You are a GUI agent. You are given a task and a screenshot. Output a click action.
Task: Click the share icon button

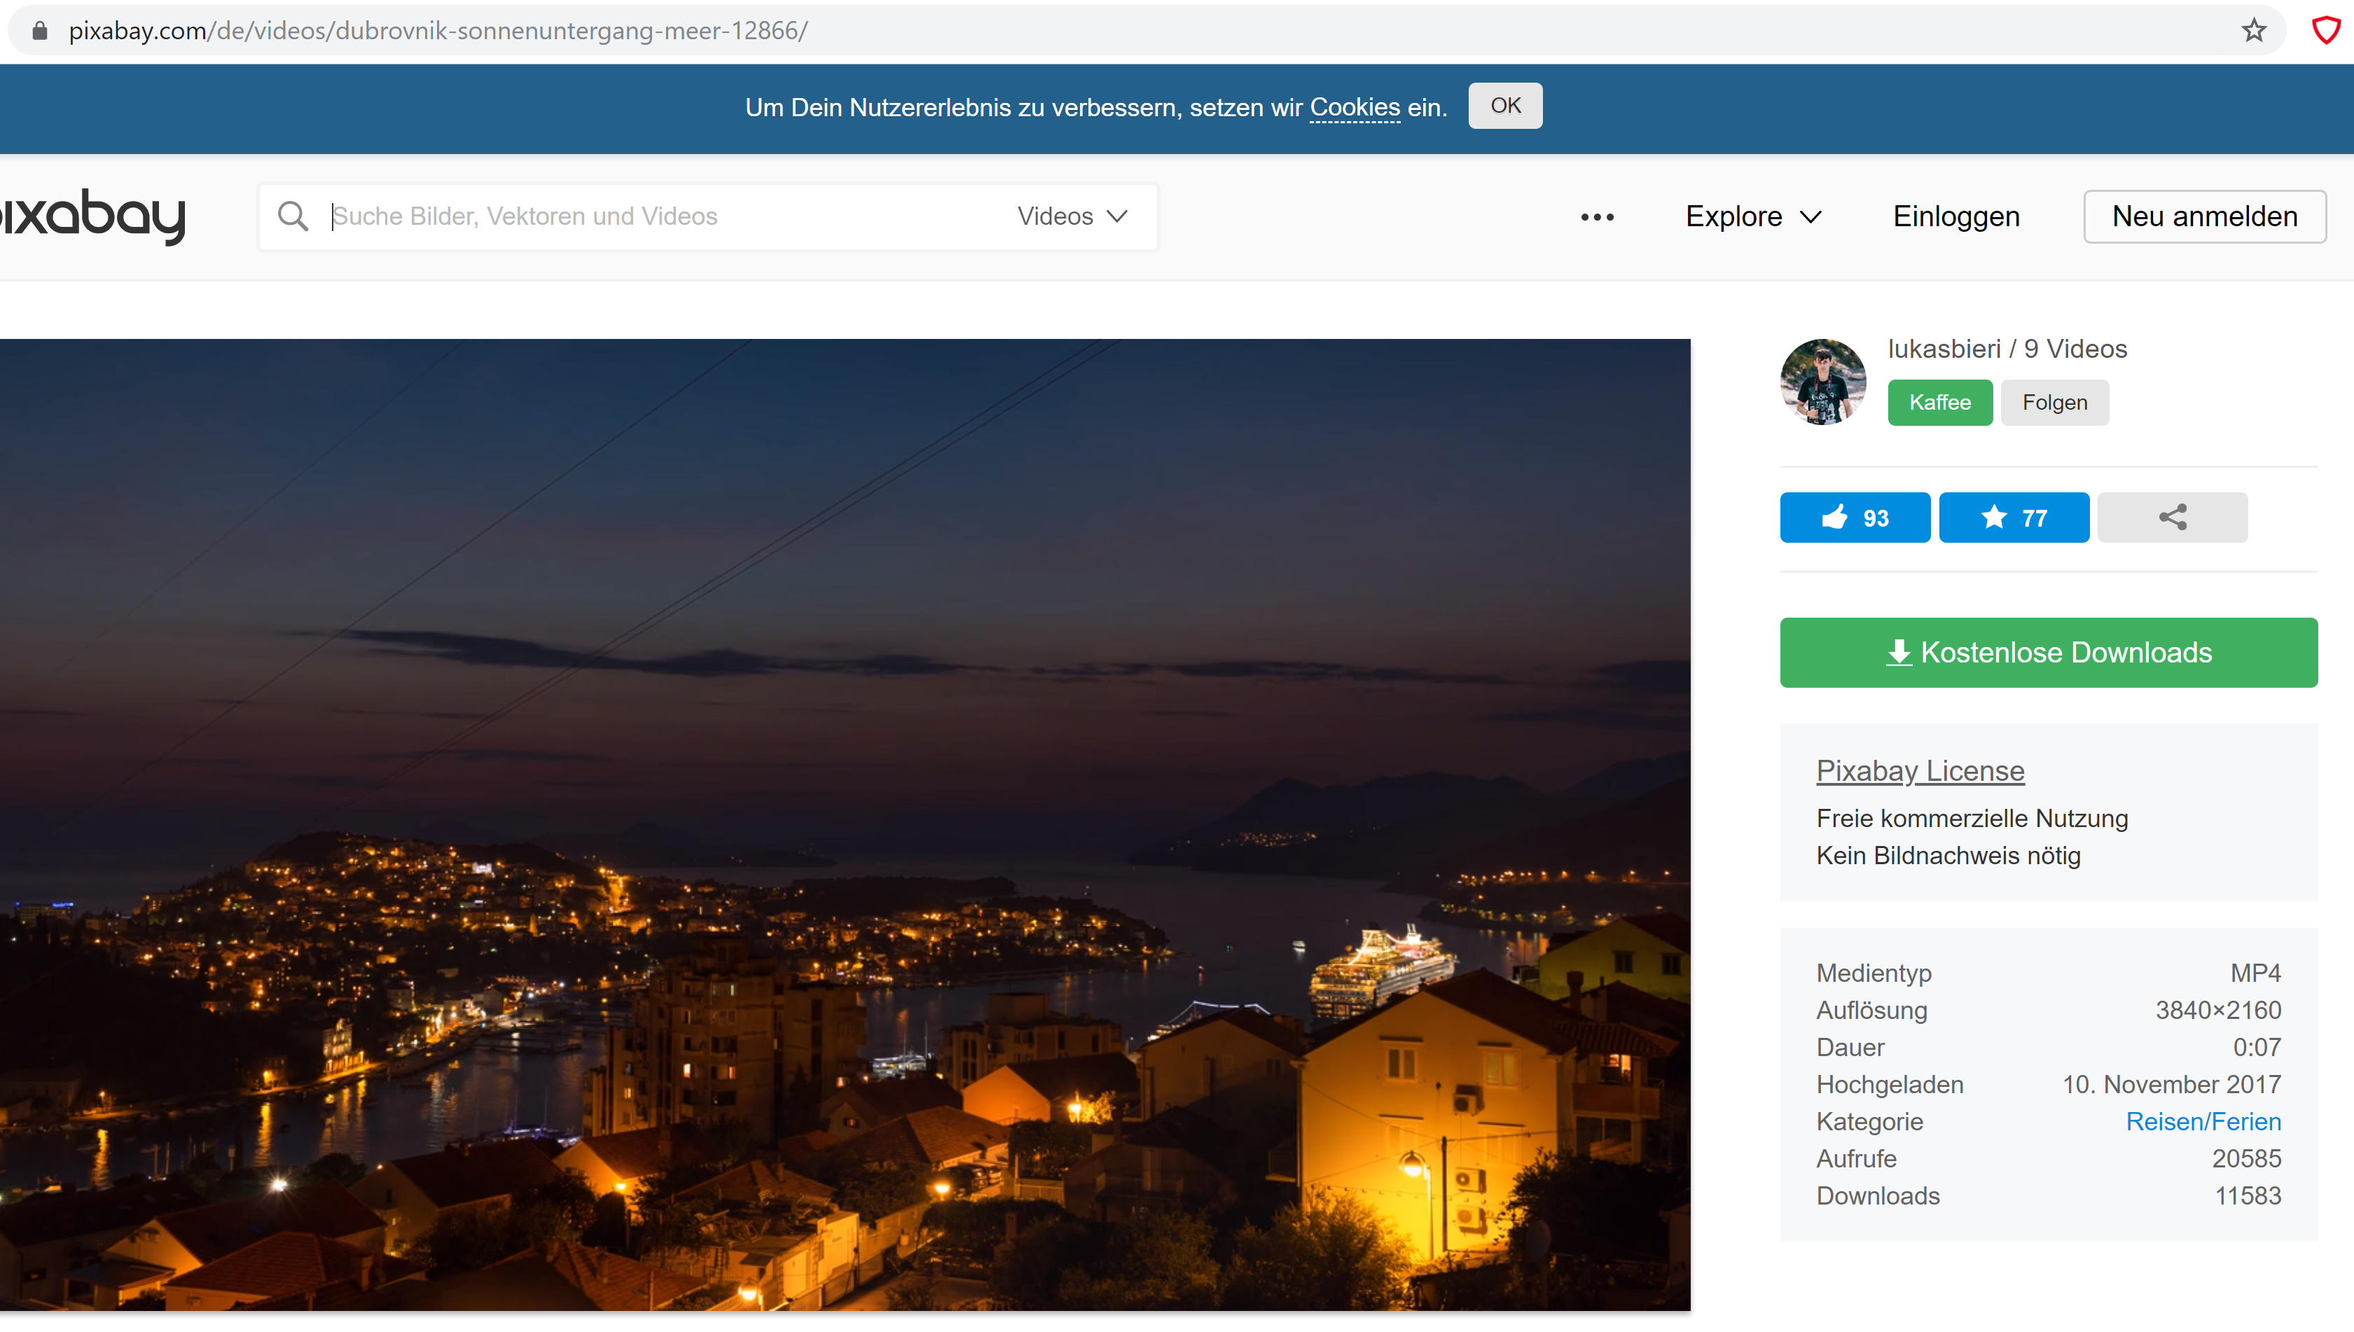pyautogui.click(x=2172, y=518)
